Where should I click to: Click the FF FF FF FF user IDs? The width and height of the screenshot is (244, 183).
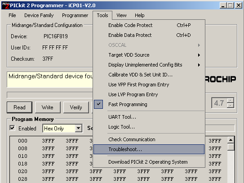coord(55,48)
